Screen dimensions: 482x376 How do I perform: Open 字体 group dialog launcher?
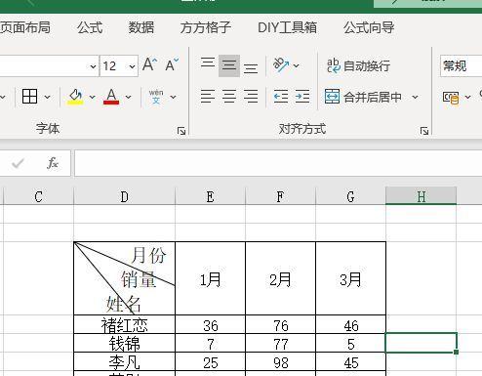click(181, 131)
